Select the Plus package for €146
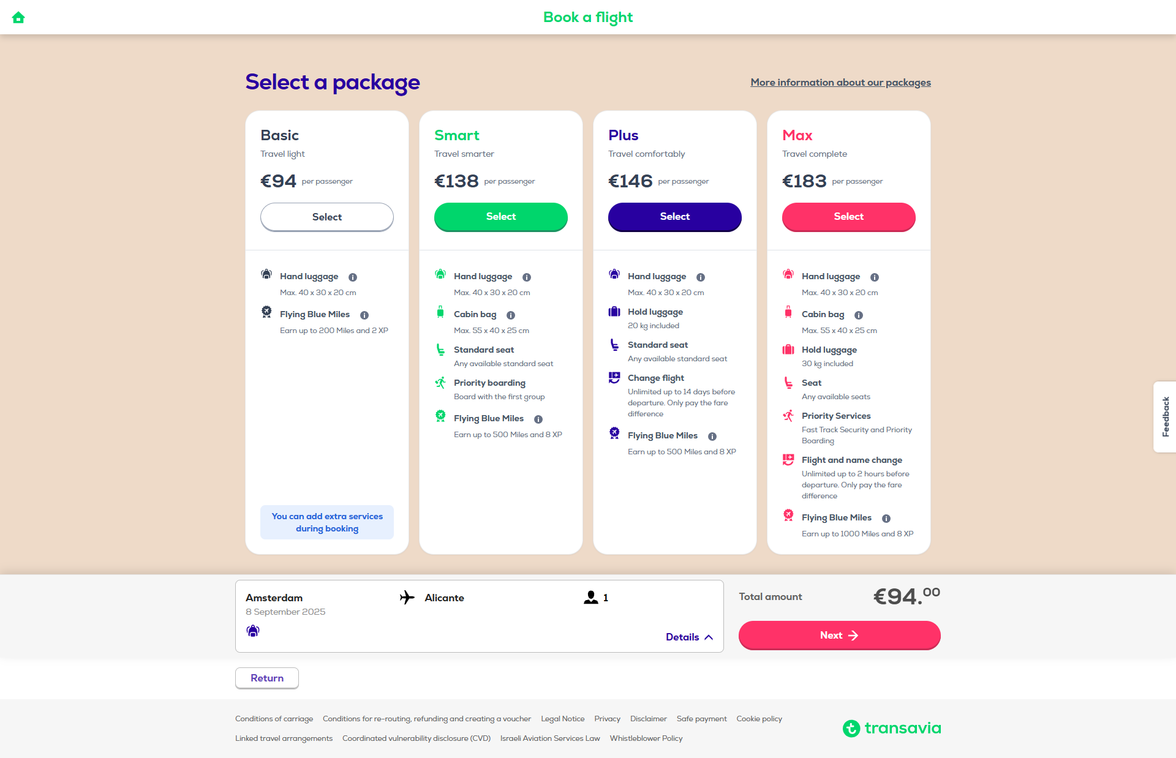This screenshot has height=758, width=1176. click(x=675, y=217)
